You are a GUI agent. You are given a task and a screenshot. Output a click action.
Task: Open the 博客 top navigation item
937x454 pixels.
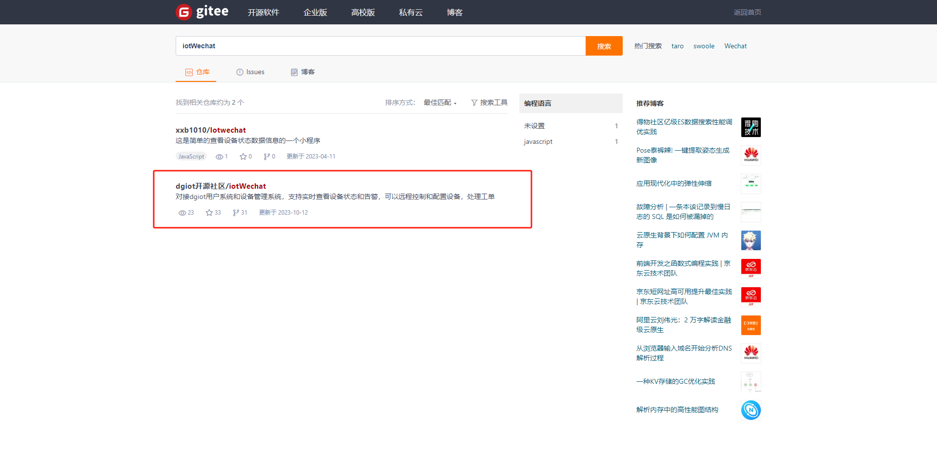pos(455,12)
